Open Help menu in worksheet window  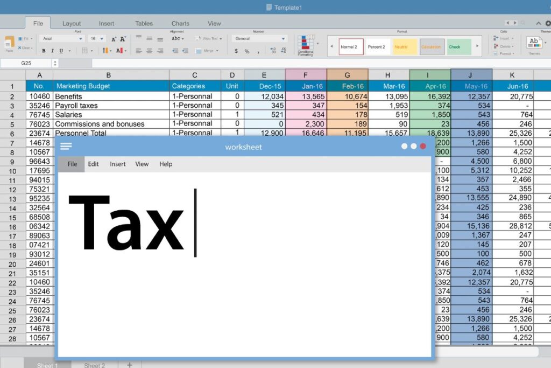[x=166, y=164]
